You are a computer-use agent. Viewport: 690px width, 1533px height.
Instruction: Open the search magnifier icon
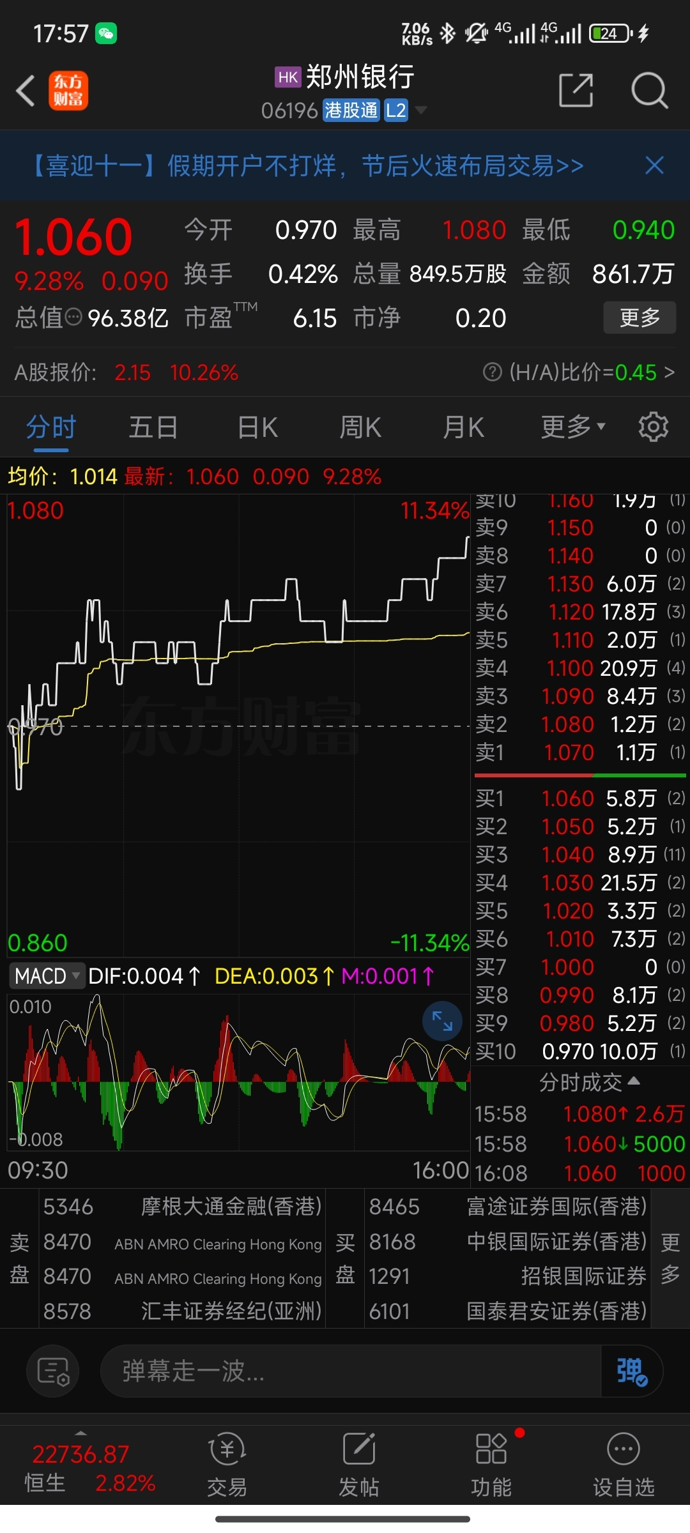(x=649, y=90)
